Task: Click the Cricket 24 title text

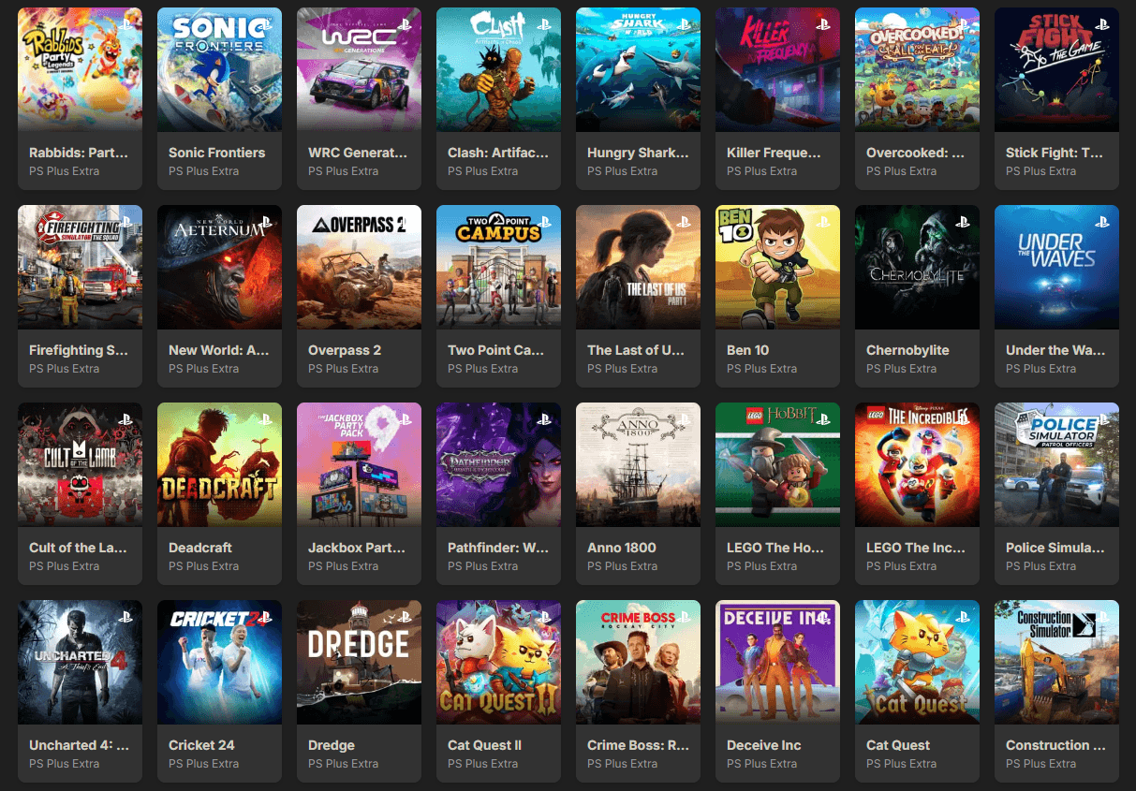Action: (x=201, y=745)
